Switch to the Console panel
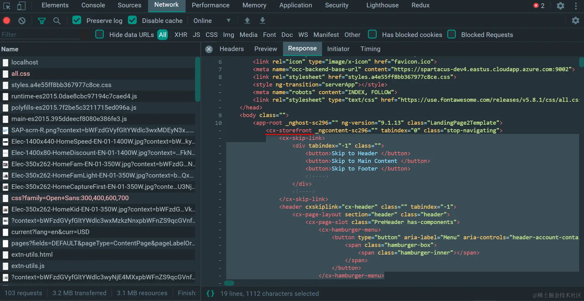This screenshot has width=584, height=301. (93, 5)
